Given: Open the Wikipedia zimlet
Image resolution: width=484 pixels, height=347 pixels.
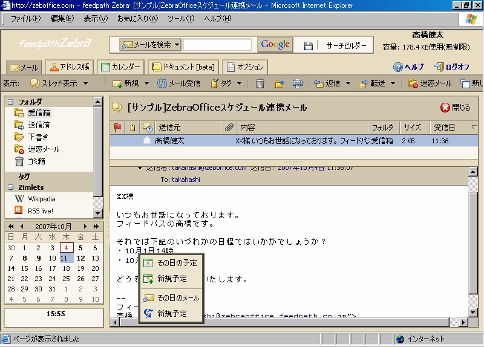Looking at the screenshot, I should tap(41, 199).
